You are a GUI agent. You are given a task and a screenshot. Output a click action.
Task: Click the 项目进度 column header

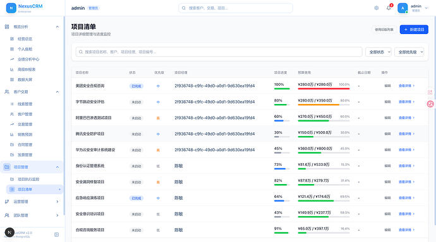(281, 72)
